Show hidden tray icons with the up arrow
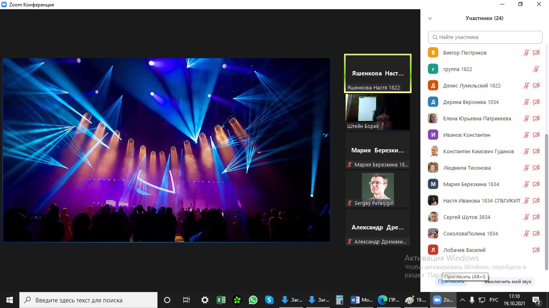This screenshot has height=308, width=549. tap(462, 300)
